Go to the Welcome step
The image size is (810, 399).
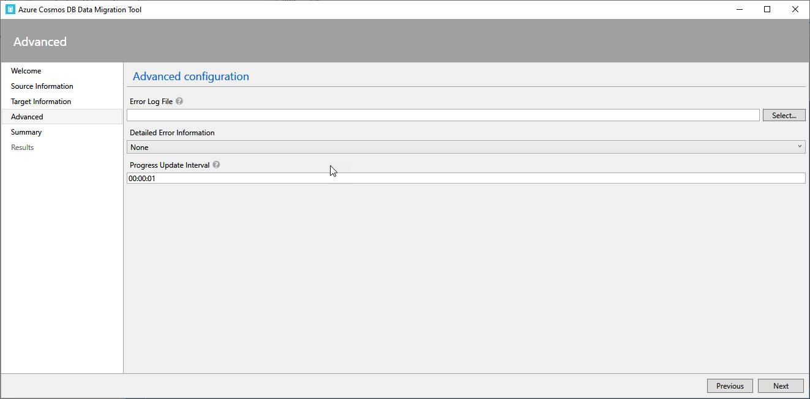pyautogui.click(x=26, y=71)
